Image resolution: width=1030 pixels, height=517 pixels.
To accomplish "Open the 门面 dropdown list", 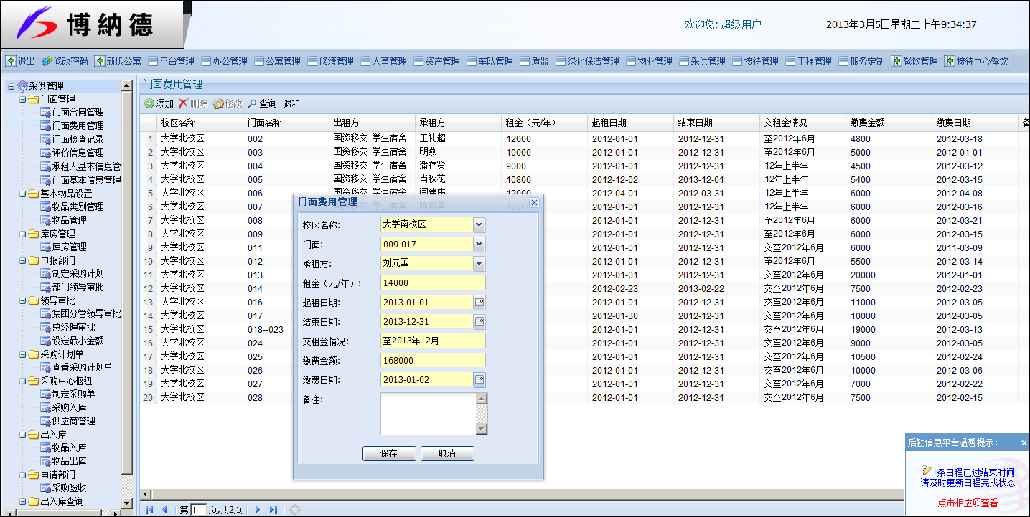I will pos(479,245).
